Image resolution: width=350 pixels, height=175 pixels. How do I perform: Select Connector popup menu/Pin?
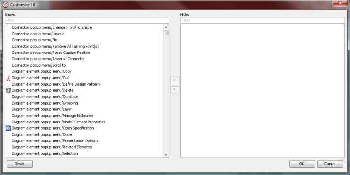click(35, 40)
